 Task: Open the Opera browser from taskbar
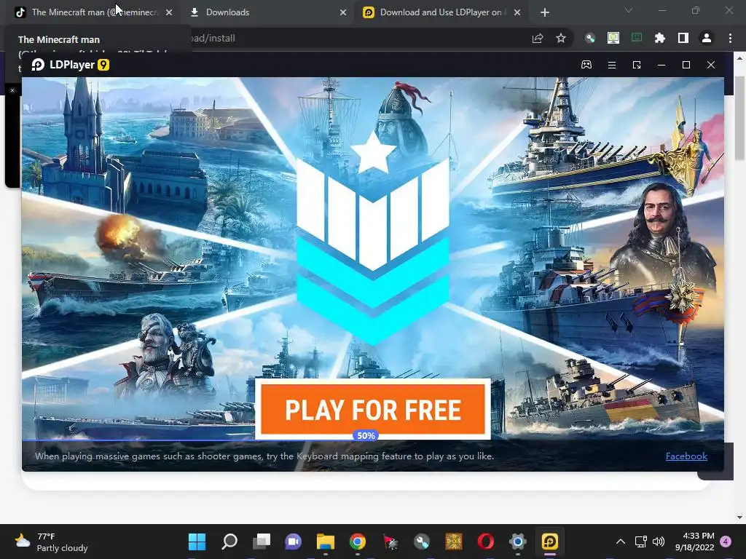486,542
